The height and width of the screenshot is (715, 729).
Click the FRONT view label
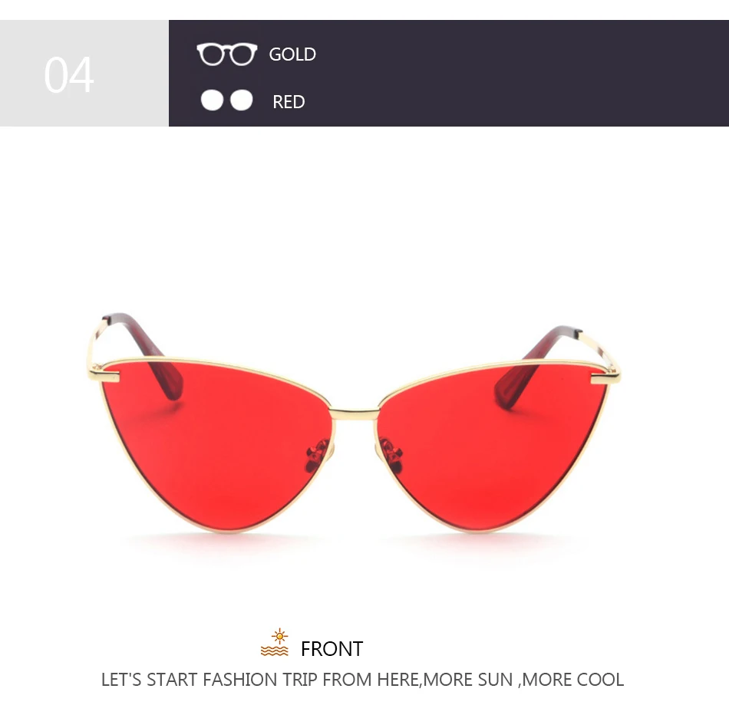pyautogui.click(x=332, y=648)
